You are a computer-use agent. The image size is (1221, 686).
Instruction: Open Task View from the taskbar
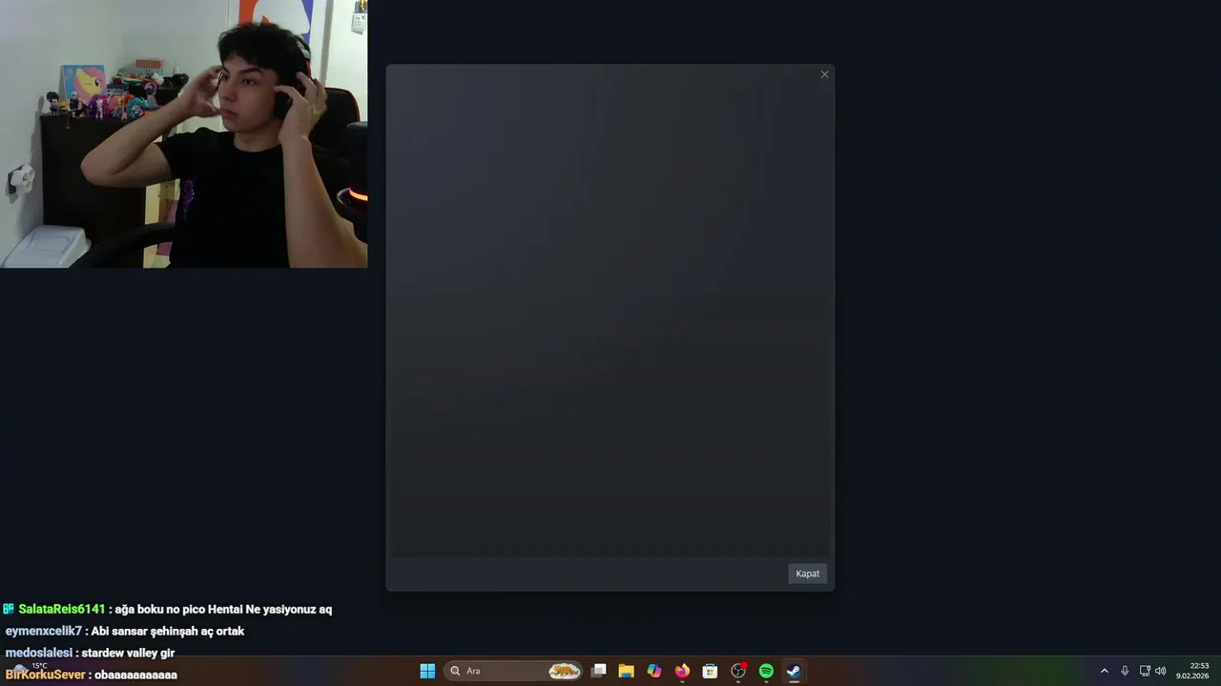tap(599, 671)
